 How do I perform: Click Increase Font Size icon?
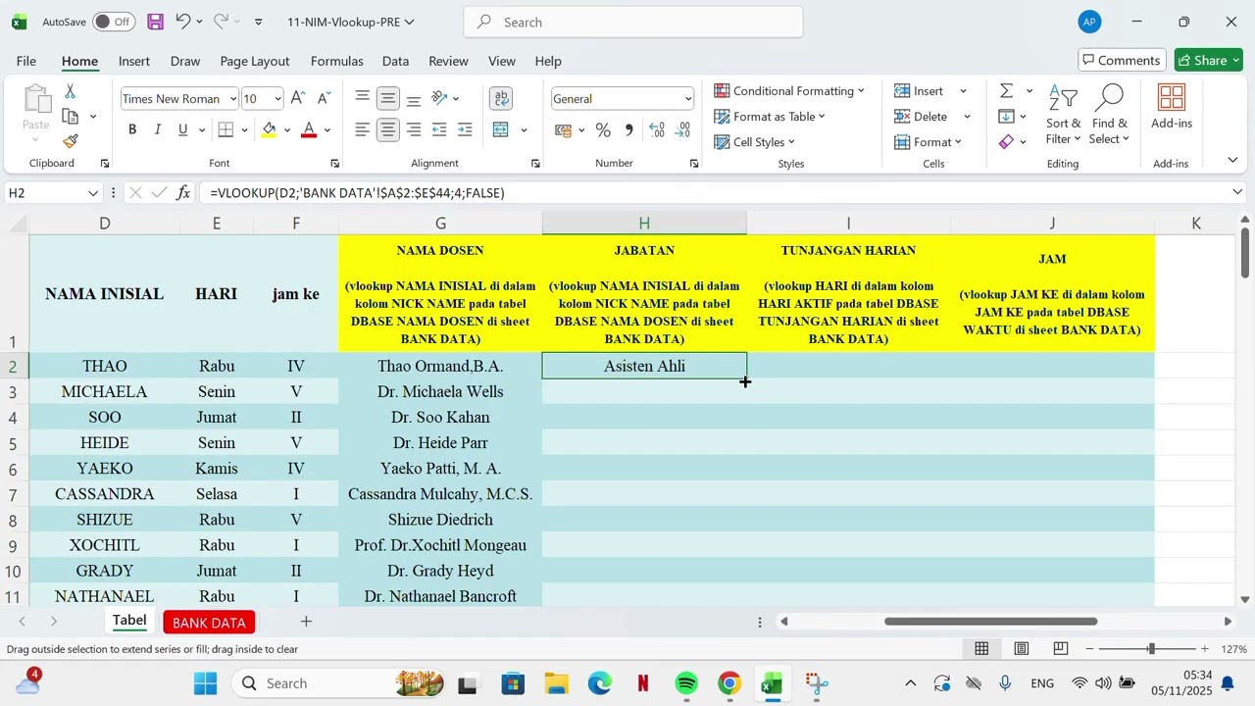(298, 98)
